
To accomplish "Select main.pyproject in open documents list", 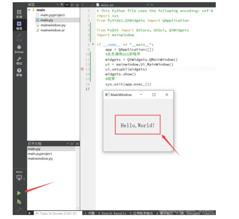I will [40, 154].
